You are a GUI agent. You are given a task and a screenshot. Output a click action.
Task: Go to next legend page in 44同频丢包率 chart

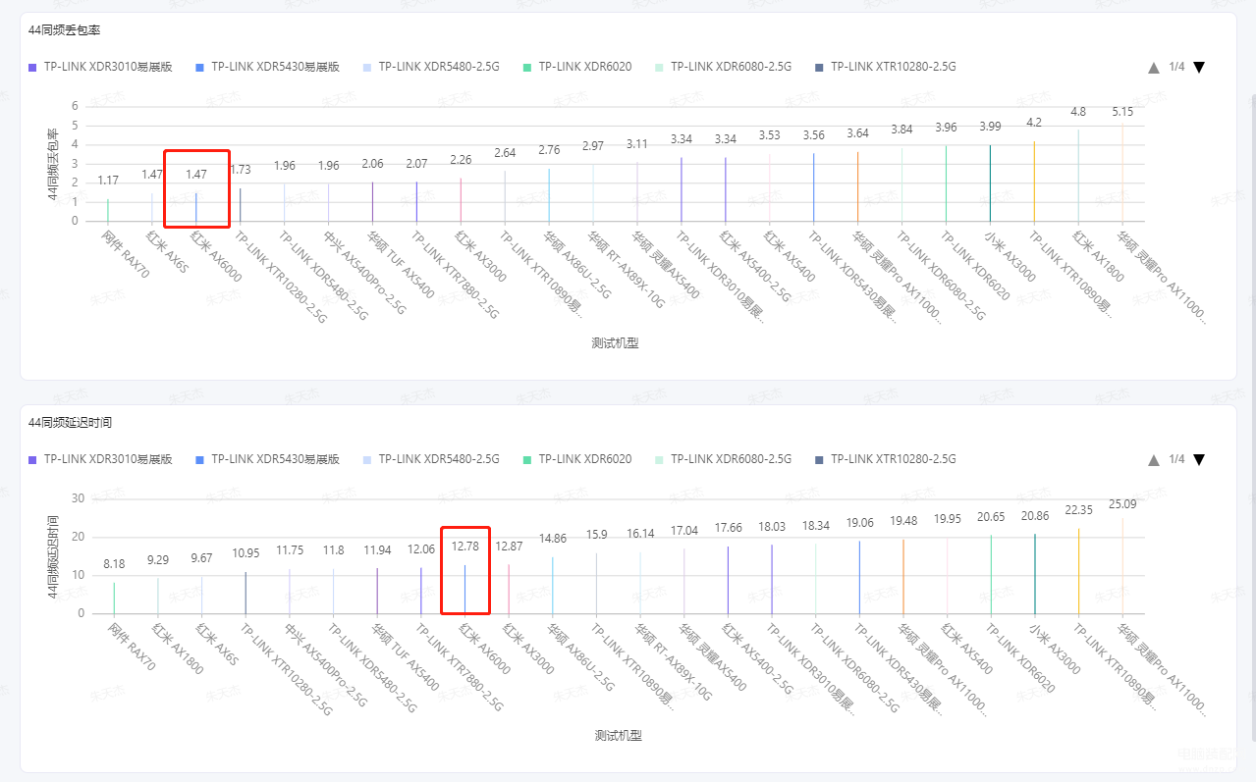click(1198, 68)
